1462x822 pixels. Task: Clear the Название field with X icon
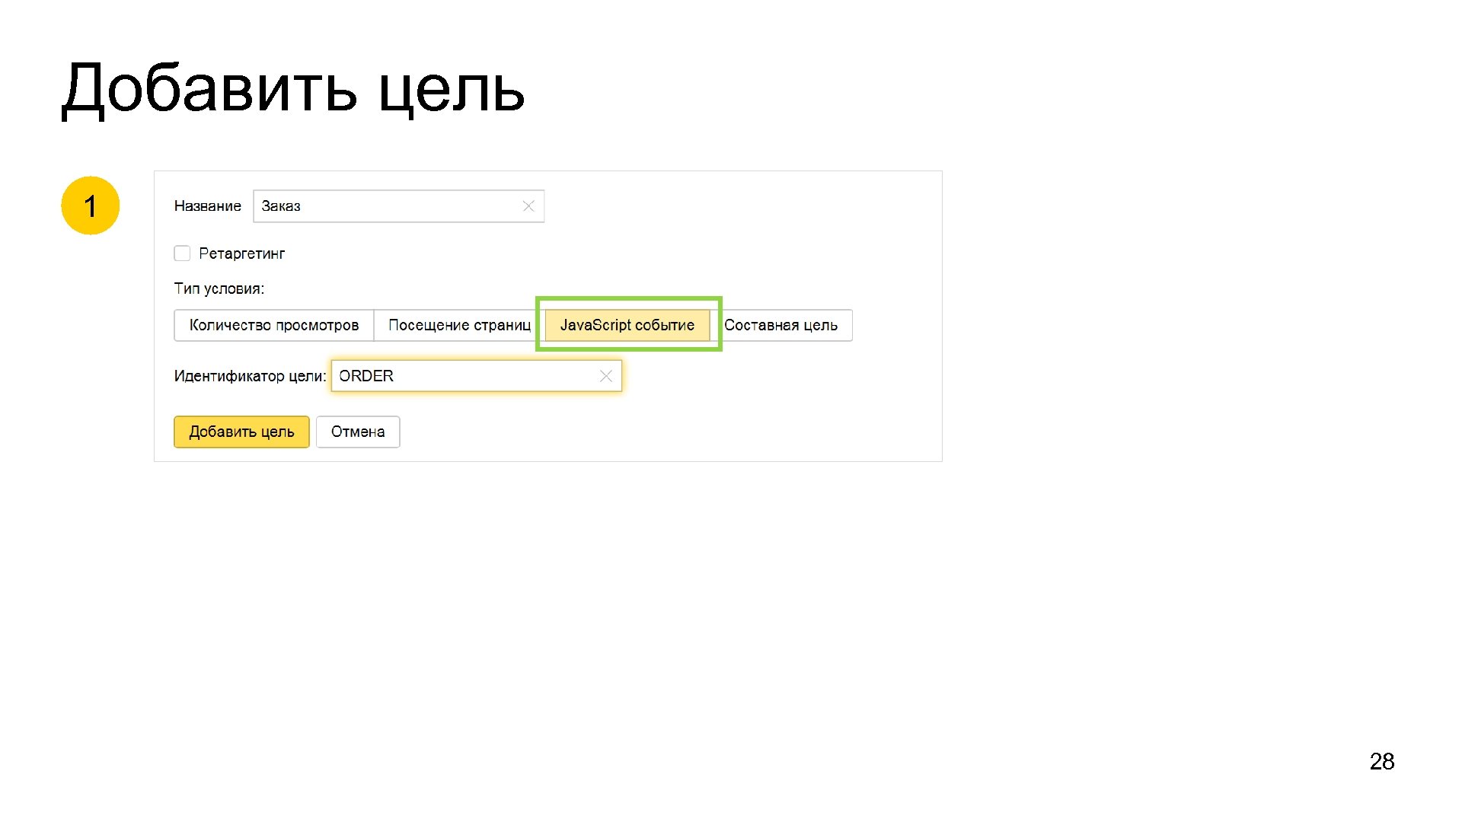click(x=528, y=206)
